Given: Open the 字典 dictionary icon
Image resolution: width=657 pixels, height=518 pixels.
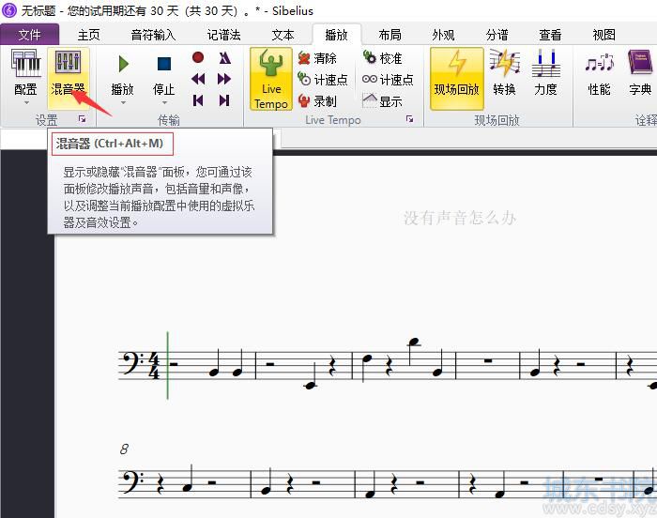Looking at the screenshot, I should 640,72.
